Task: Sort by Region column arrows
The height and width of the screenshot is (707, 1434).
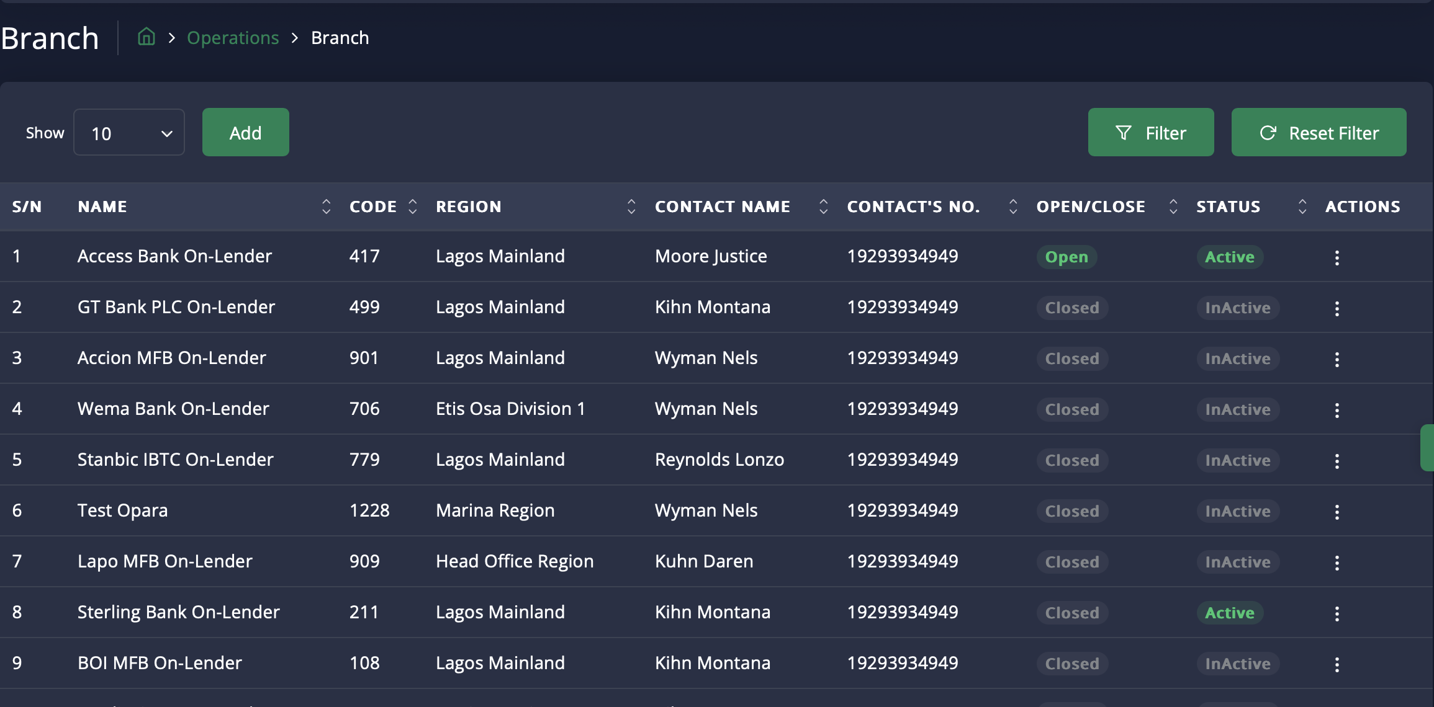Action: (631, 207)
